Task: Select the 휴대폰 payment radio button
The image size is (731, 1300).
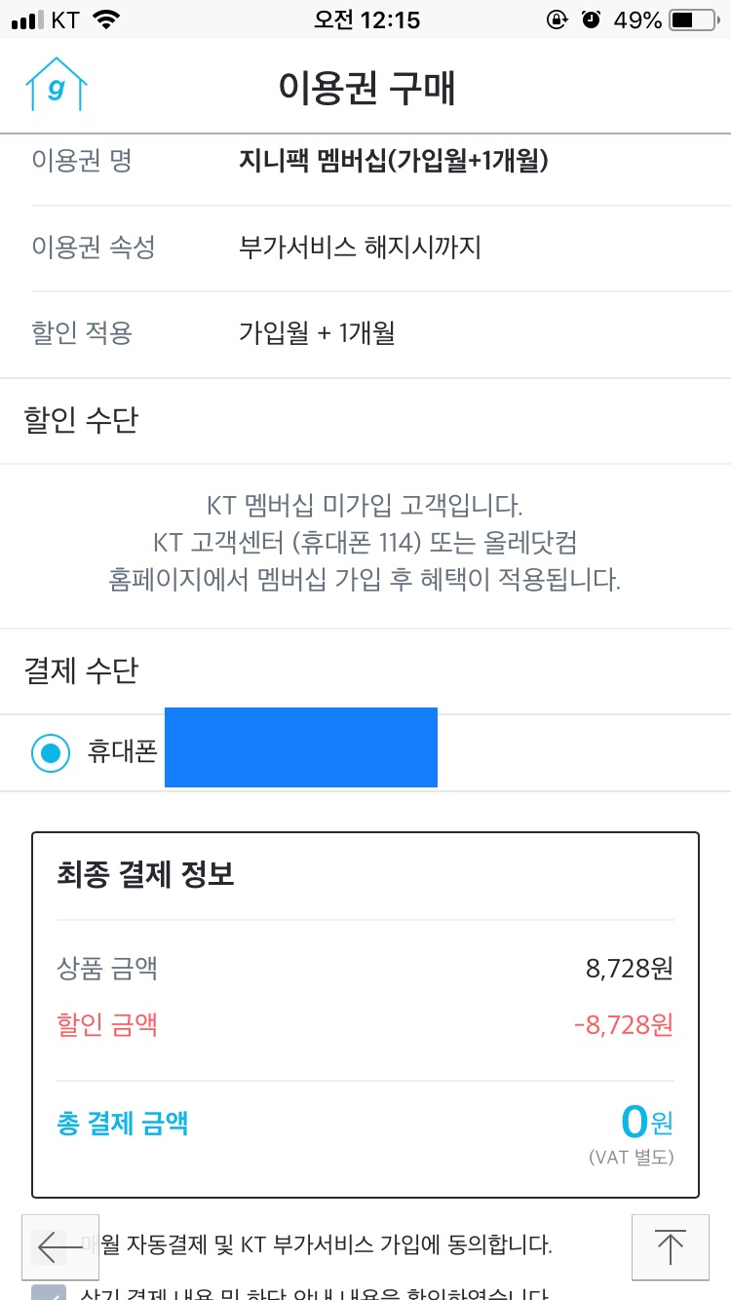Action: [x=50, y=752]
